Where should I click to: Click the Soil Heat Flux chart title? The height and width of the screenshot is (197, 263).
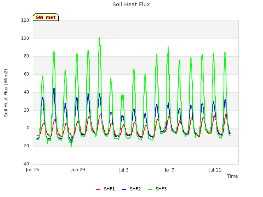(131, 5)
